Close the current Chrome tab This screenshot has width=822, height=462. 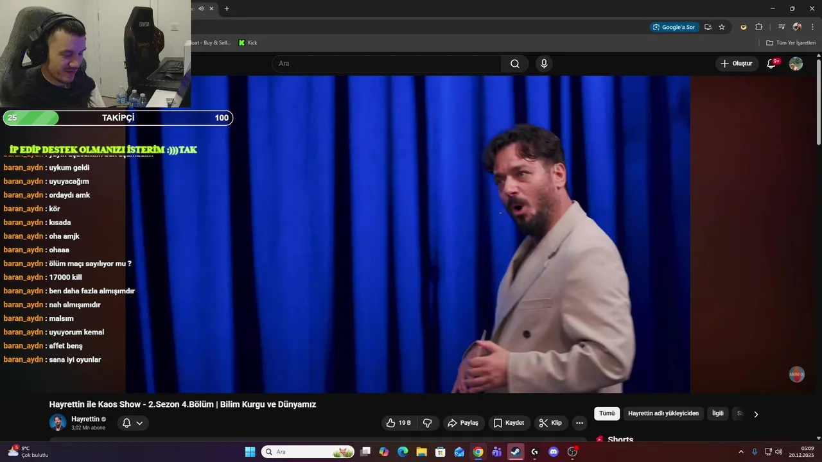click(x=211, y=8)
